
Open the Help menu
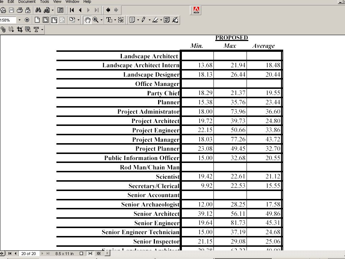pos(87,1)
